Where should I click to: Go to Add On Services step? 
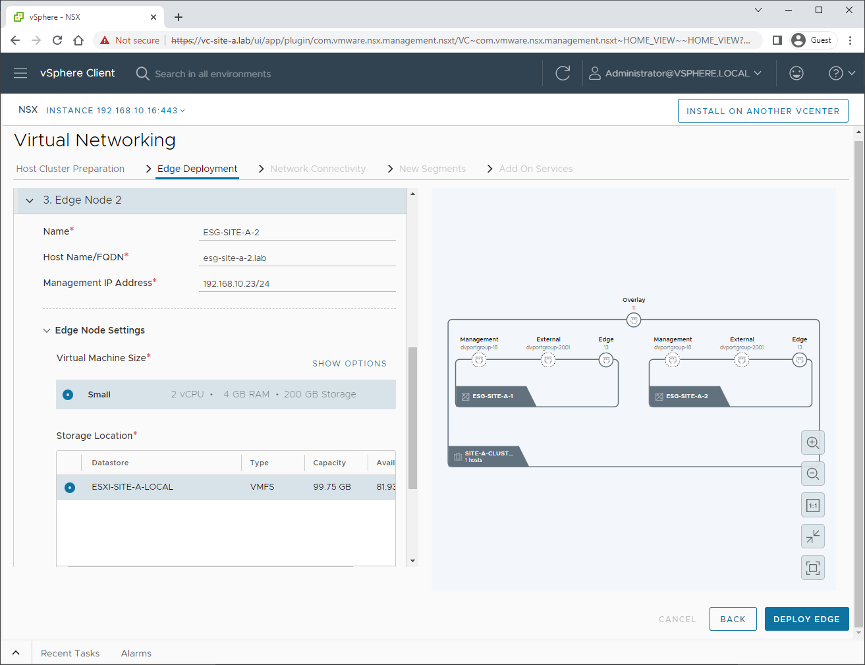coord(536,169)
